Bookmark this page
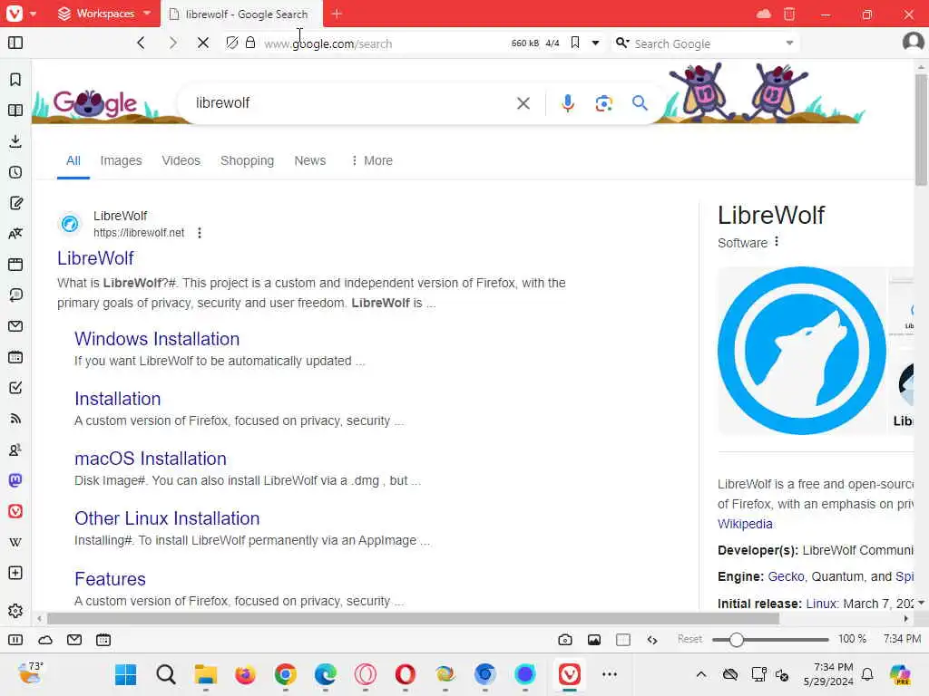The height and width of the screenshot is (696, 929). [574, 43]
